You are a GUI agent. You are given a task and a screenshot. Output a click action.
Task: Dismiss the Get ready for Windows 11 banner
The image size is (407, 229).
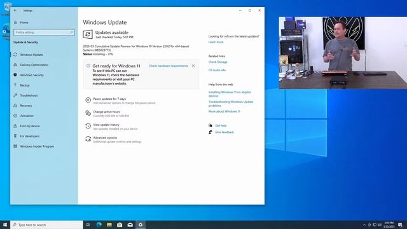click(193, 66)
